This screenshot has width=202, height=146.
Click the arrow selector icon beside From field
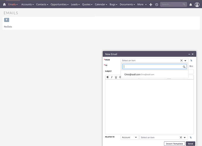point(191,60)
